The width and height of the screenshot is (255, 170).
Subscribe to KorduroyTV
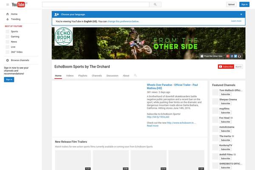(225, 149)
